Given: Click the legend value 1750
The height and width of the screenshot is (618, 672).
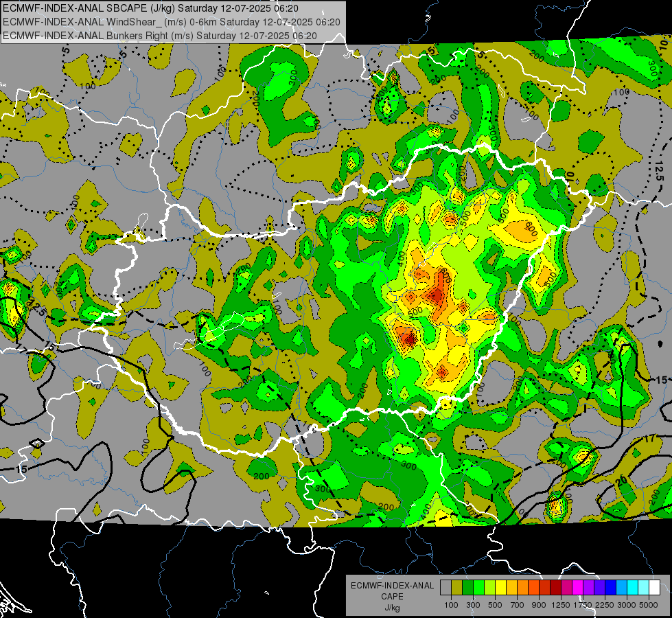Looking at the screenshot, I should click(583, 605).
